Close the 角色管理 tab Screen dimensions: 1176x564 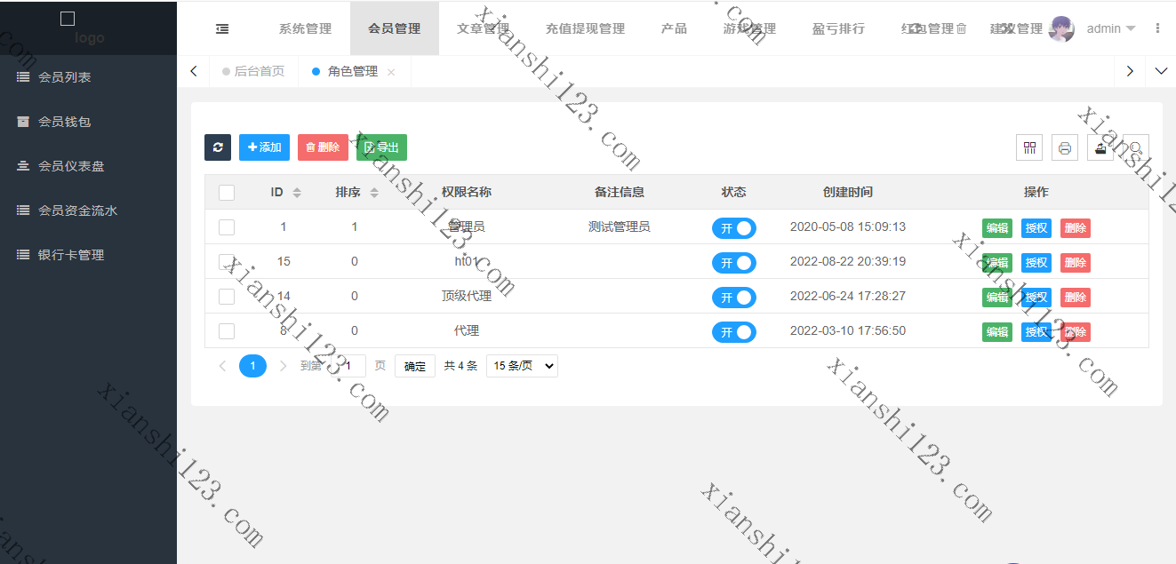391,72
